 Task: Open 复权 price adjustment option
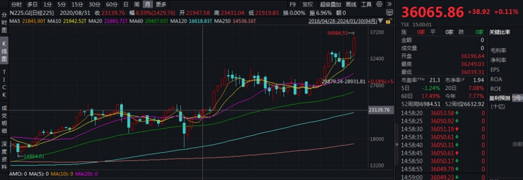point(308,4)
